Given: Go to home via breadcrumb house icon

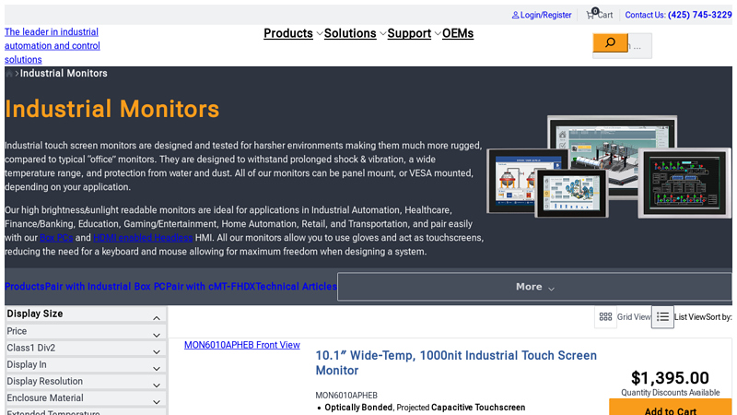Looking at the screenshot, I should click(9, 74).
